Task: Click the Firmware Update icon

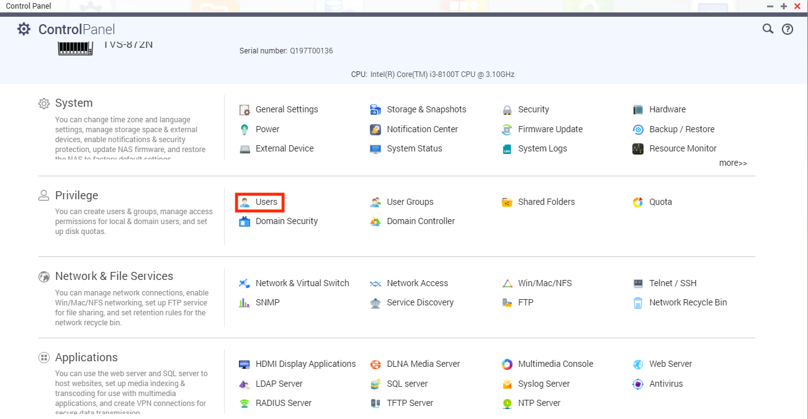Action: coord(507,130)
